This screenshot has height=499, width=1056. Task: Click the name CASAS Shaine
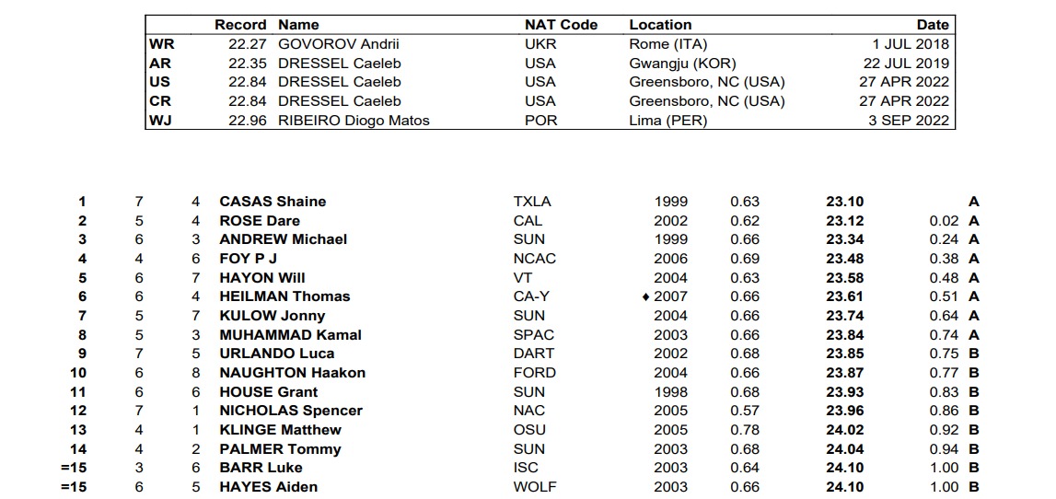pos(273,202)
